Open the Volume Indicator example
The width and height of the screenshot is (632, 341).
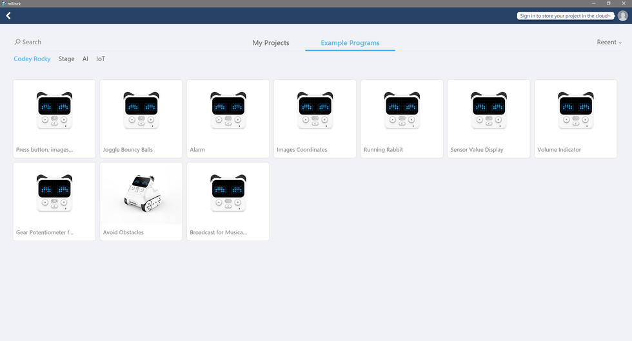[575, 119]
